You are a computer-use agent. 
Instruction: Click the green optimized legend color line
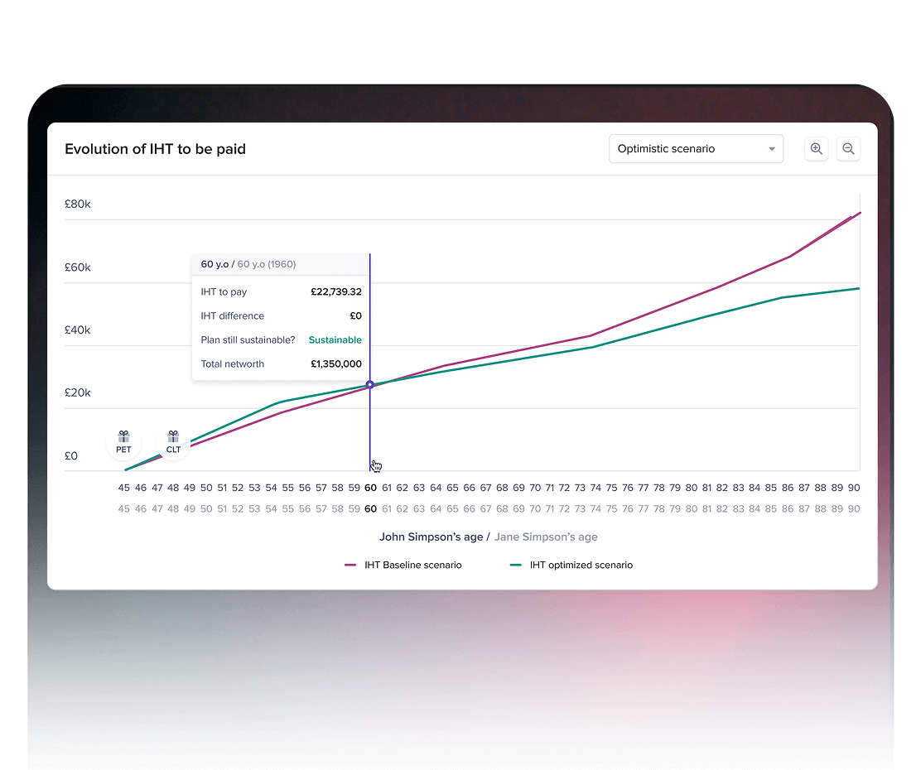pyautogui.click(x=516, y=565)
